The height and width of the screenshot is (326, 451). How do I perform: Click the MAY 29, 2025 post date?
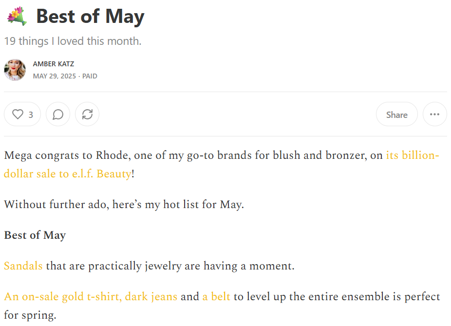point(55,76)
